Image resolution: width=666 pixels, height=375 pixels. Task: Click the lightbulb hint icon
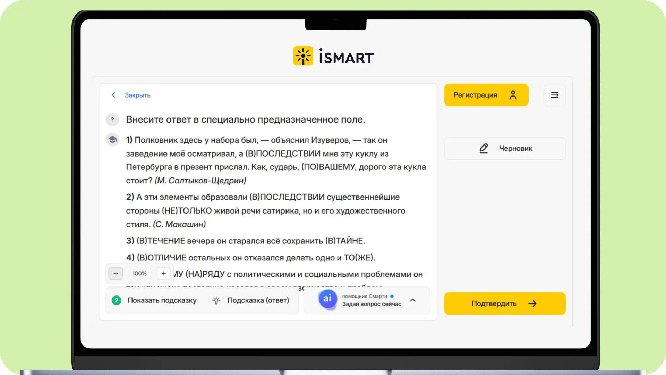(216, 300)
